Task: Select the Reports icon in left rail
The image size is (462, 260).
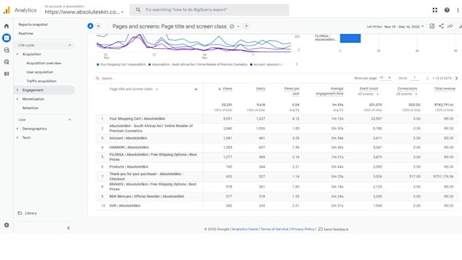Action: (x=7, y=38)
